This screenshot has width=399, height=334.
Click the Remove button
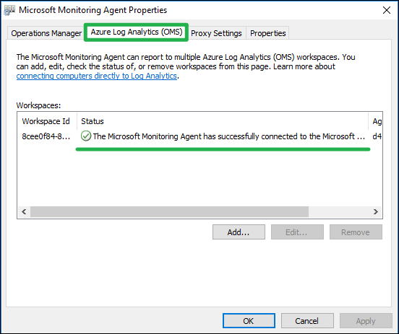[356, 232]
